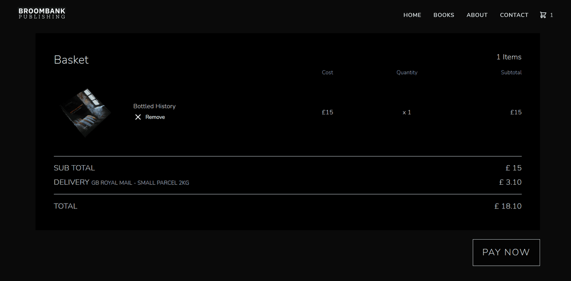Navigate to the About page
Screen dimensions: 571x281
click(477, 15)
